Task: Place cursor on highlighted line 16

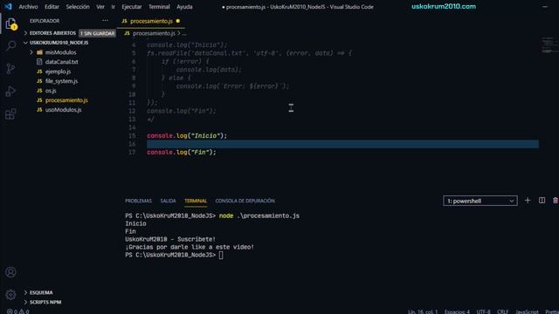Action: click(x=342, y=144)
